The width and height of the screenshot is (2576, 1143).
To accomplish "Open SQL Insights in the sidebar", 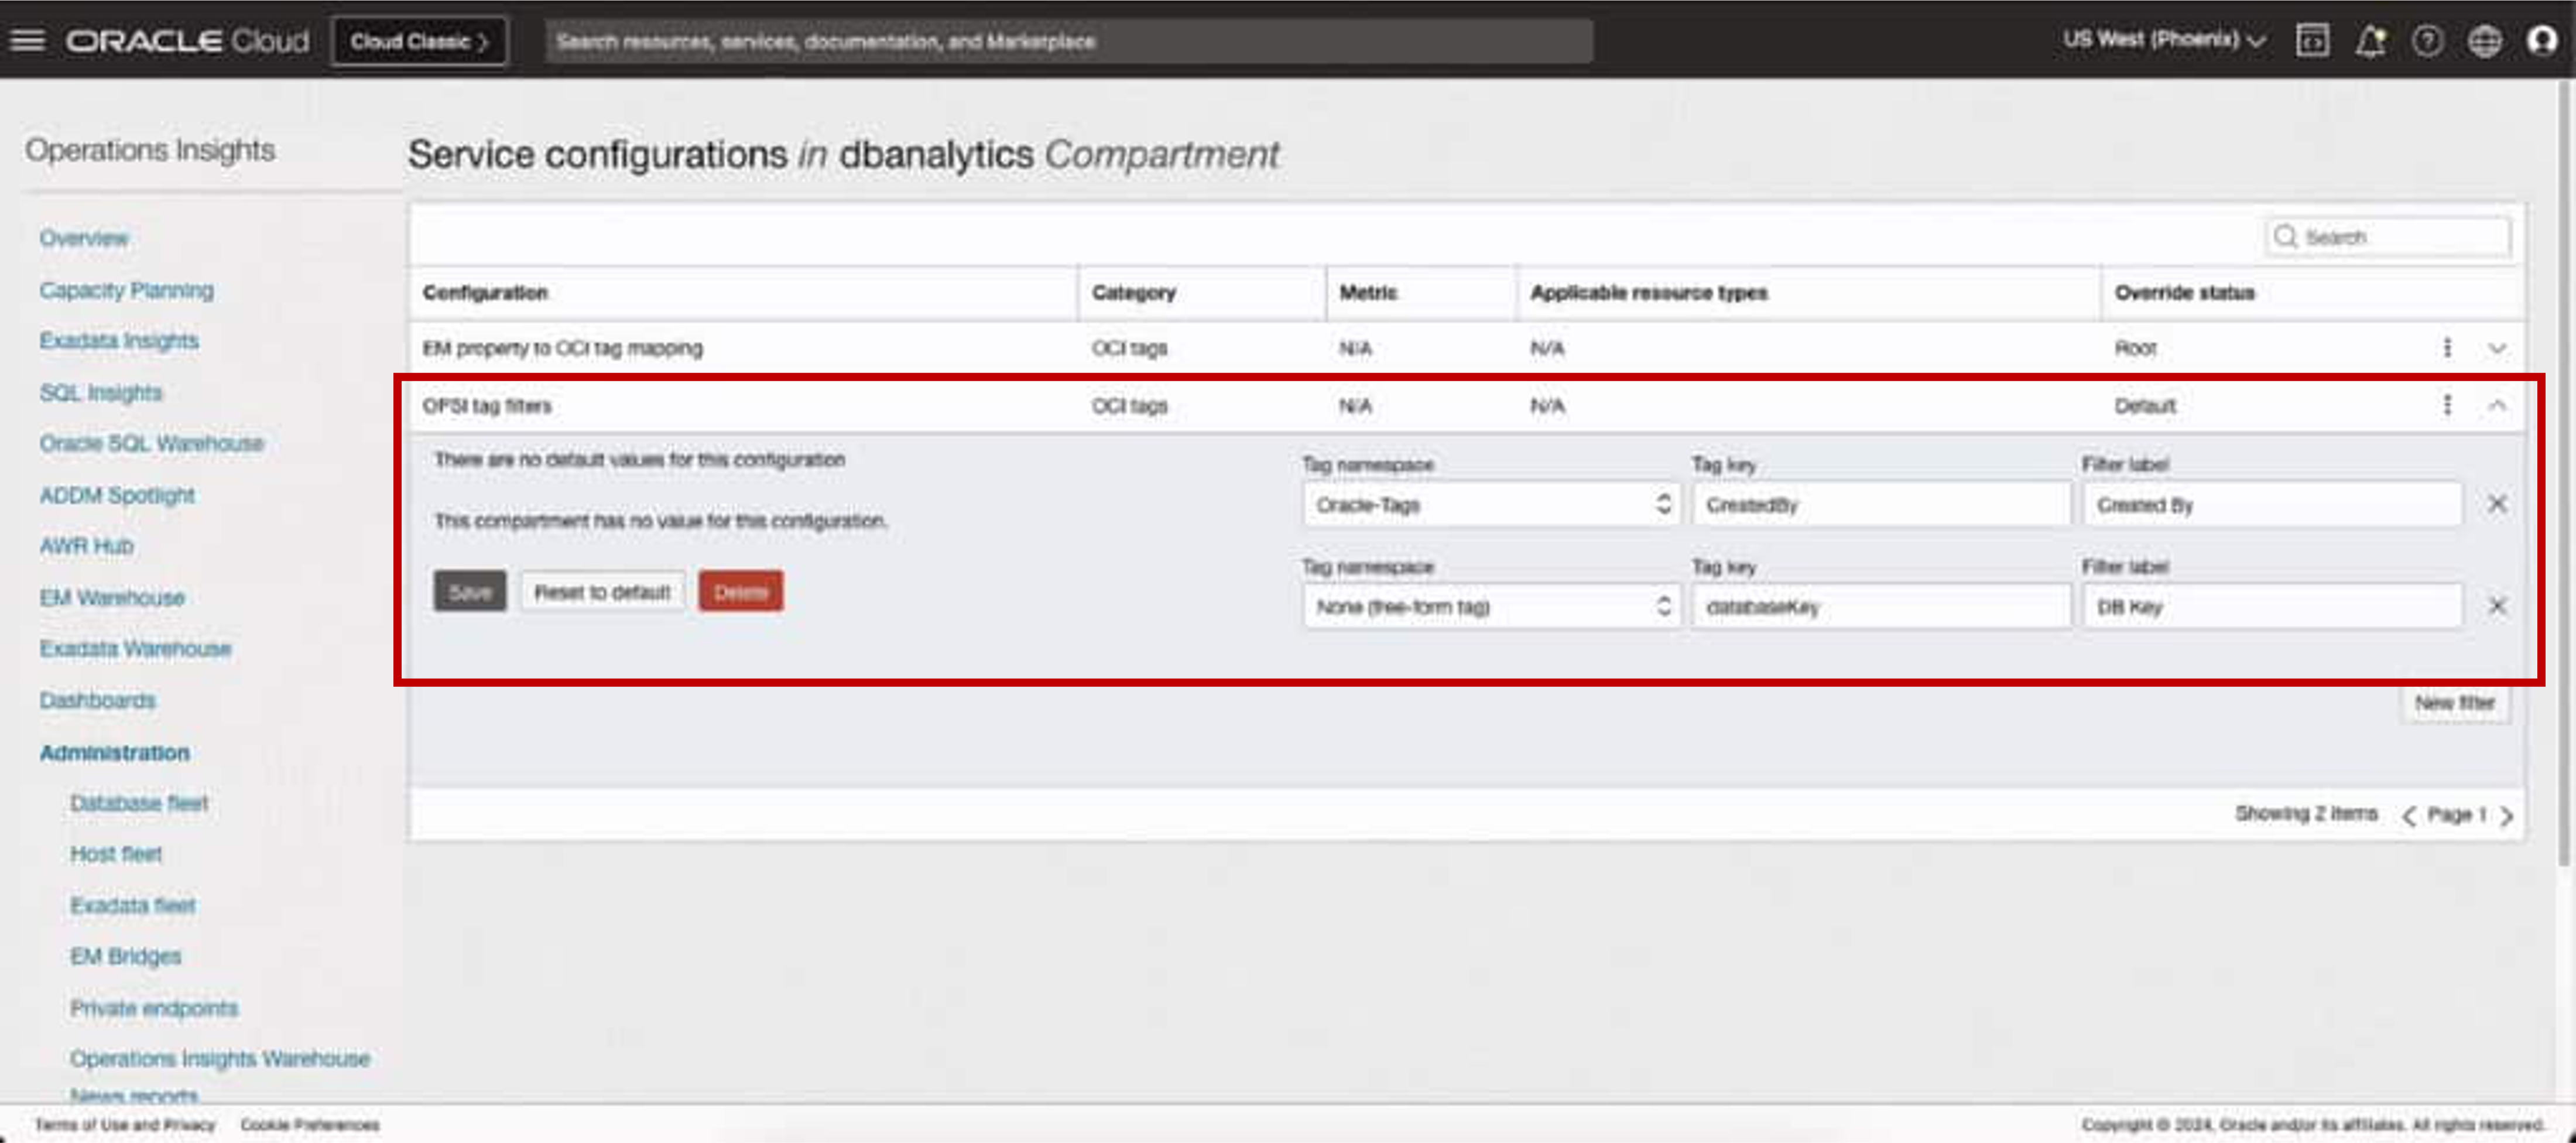I will click(100, 392).
